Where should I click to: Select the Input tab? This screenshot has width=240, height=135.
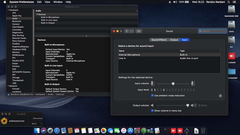[184, 40]
